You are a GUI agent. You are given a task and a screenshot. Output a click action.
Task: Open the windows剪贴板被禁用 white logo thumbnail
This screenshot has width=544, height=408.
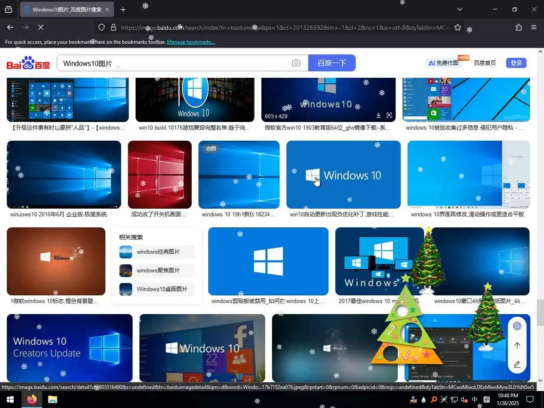(x=268, y=261)
